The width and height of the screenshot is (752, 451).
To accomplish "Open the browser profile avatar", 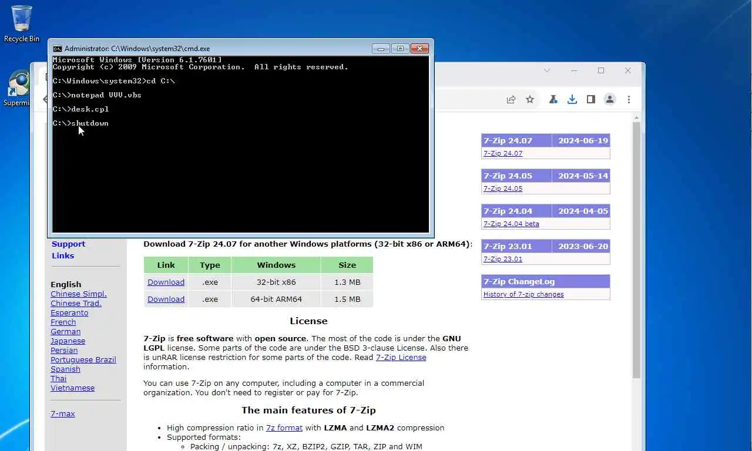I will 610,100.
